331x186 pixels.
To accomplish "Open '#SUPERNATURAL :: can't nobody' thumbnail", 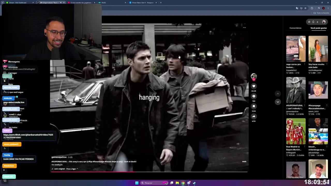I will pyautogui.click(x=296, y=90).
